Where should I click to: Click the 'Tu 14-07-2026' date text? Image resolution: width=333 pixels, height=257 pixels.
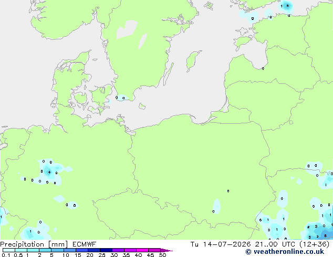(x=221, y=244)
